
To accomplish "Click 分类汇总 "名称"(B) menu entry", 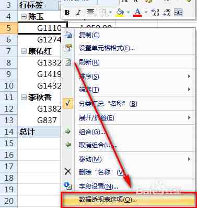I will tap(128, 104).
